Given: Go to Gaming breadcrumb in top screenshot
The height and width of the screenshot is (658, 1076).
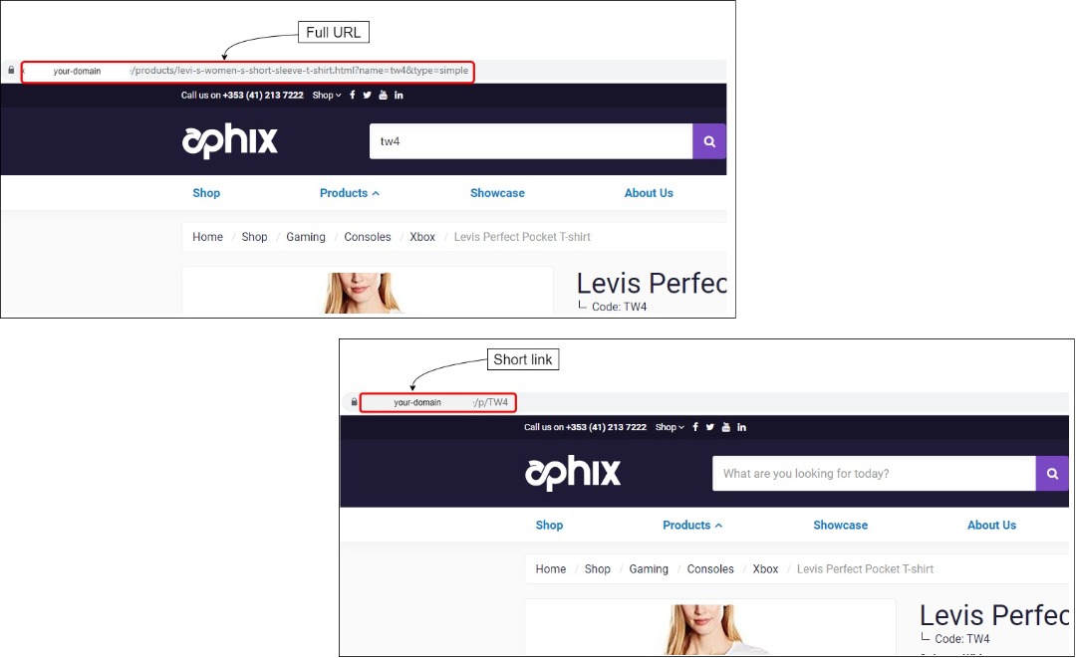Looking at the screenshot, I should pos(306,237).
